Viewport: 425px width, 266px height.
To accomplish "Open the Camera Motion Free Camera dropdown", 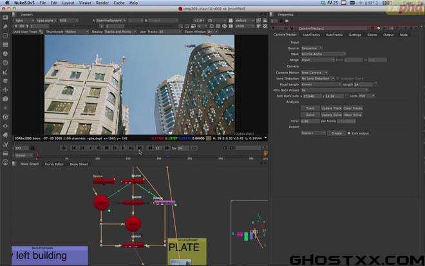I will pyautogui.click(x=314, y=73).
